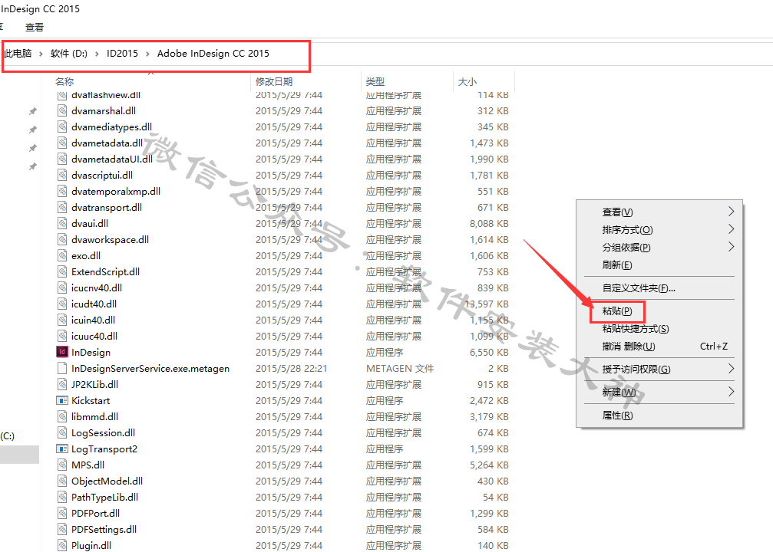
Task: Open the 查看 ribbon tab
Action: (35, 28)
